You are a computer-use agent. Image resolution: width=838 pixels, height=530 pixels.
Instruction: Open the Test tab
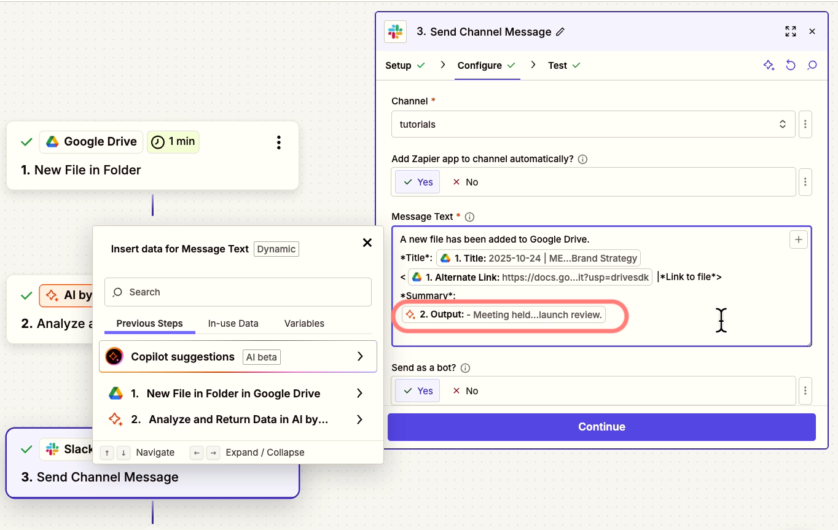(564, 66)
